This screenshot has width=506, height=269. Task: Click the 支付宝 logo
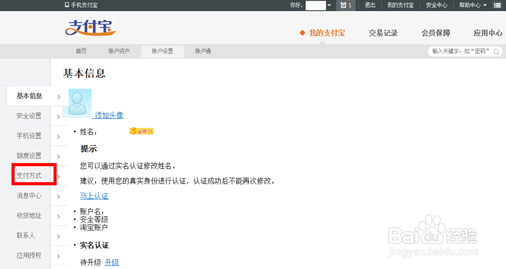tap(91, 28)
